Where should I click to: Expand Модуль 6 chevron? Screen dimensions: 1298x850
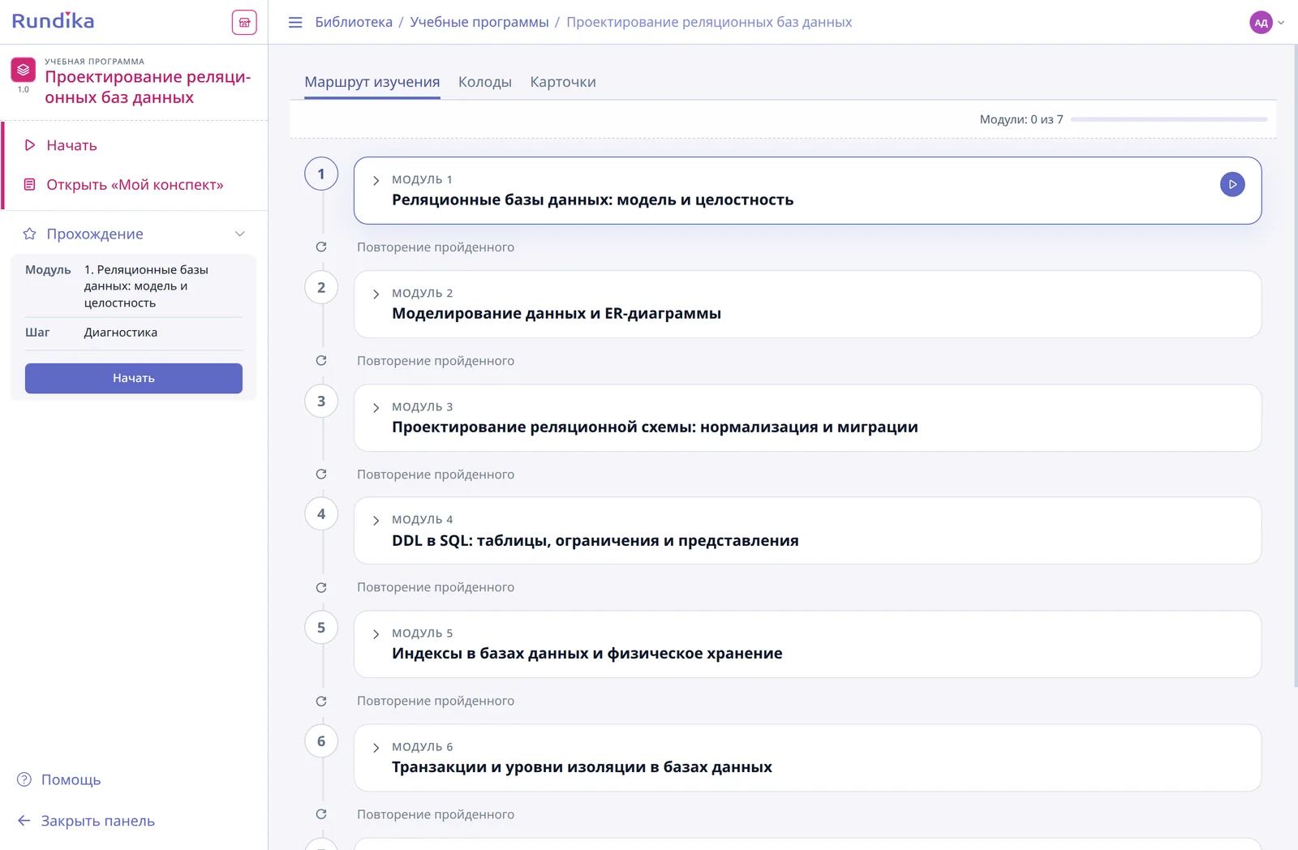click(376, 747)
